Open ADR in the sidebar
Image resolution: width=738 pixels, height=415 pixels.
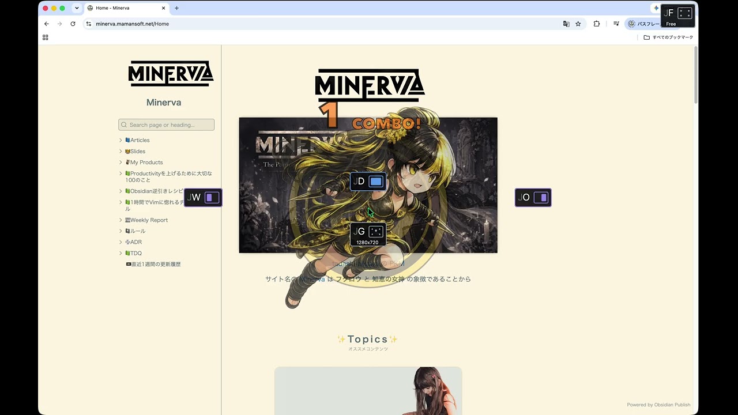tap(133, 242)
